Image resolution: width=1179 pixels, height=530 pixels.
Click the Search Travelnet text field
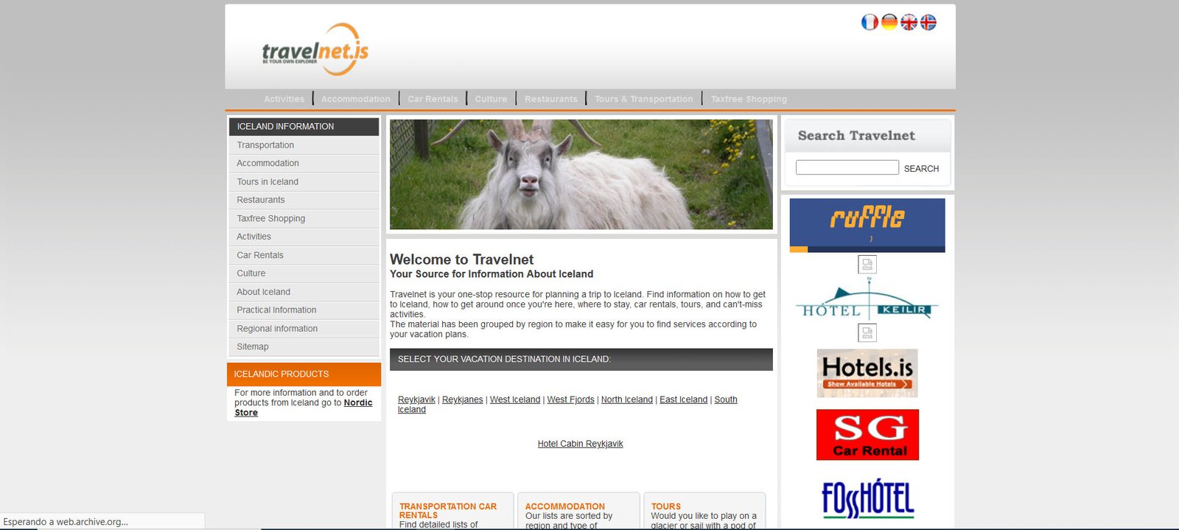tap(847, 168)
